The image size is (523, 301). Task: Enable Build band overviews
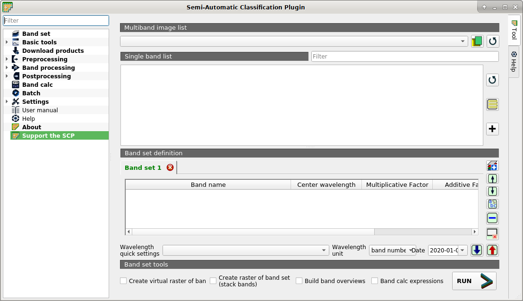[299, 281]
